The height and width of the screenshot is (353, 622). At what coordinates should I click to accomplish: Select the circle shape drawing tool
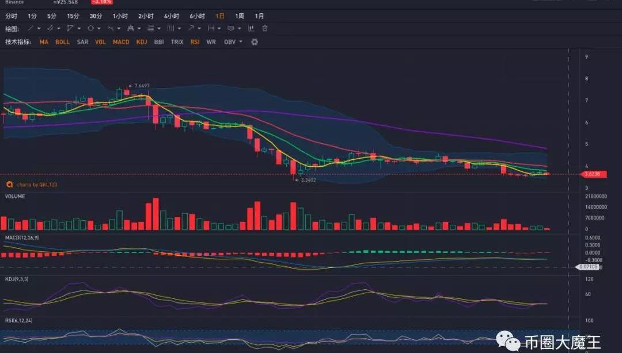tap(90, 28)
